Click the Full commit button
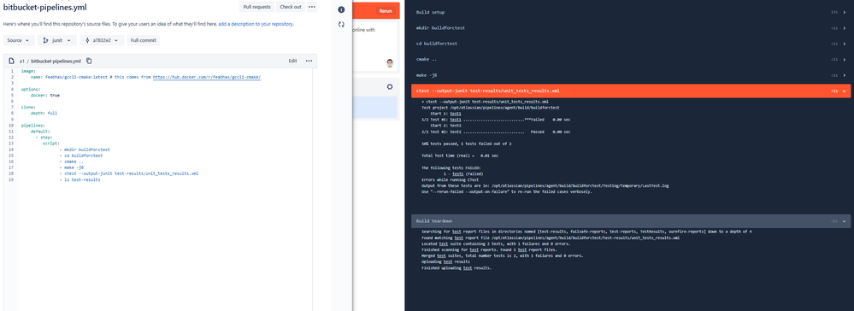This screenshot has height=311, width=854. pos(144,40)
